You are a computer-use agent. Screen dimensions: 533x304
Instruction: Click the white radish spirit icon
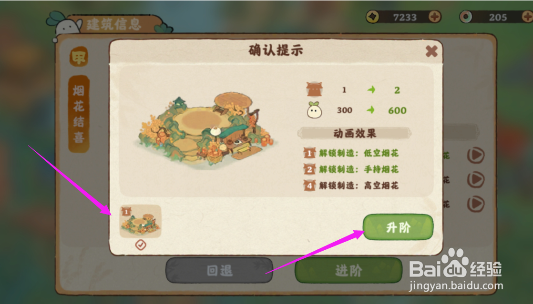pos(315,110)
